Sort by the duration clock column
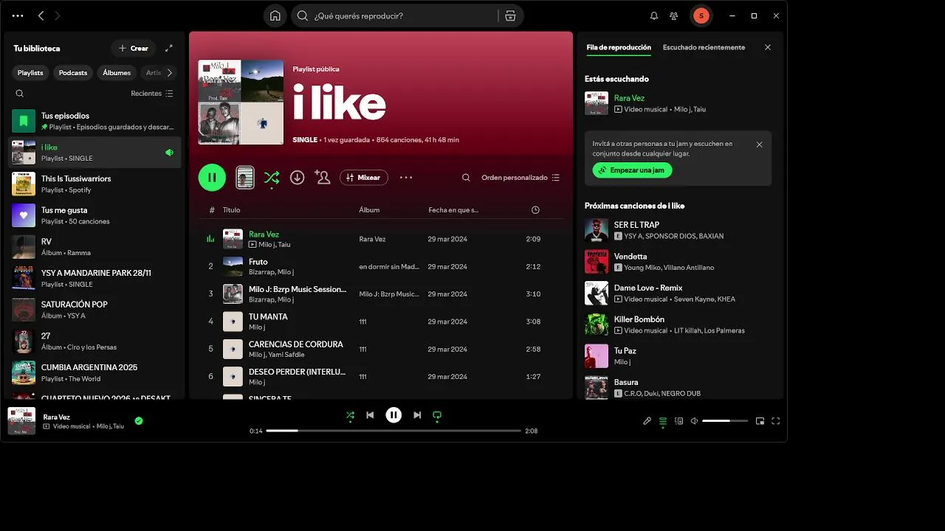Viewport: 945px width, 531px height. [535, 210]
